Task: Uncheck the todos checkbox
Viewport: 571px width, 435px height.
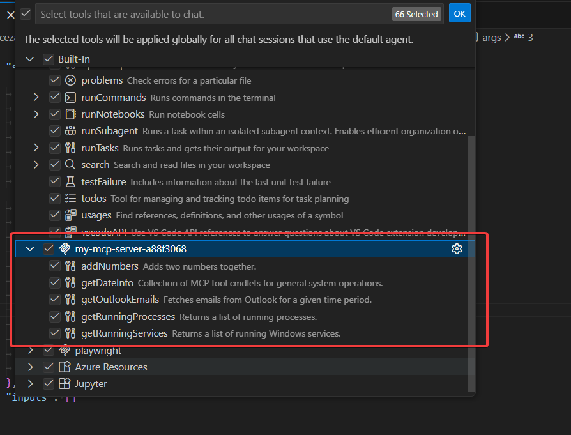Action: [55, 198]
